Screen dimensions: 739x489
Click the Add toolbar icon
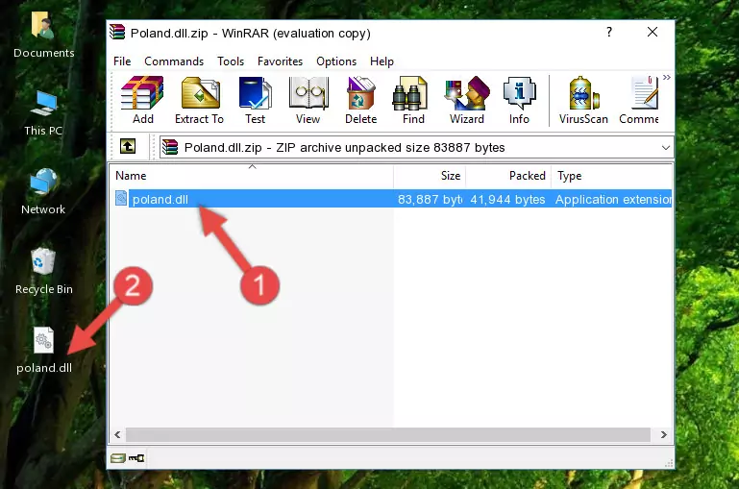142,100
